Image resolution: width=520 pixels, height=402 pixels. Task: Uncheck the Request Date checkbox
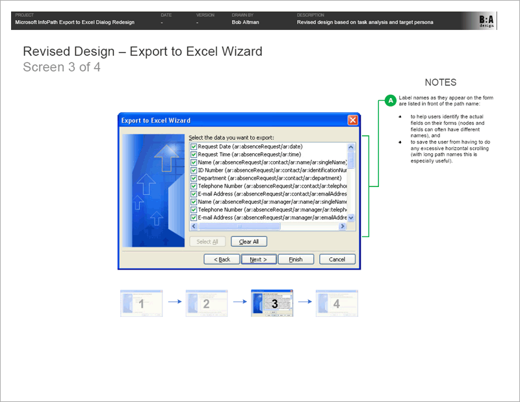click(194, 147)
